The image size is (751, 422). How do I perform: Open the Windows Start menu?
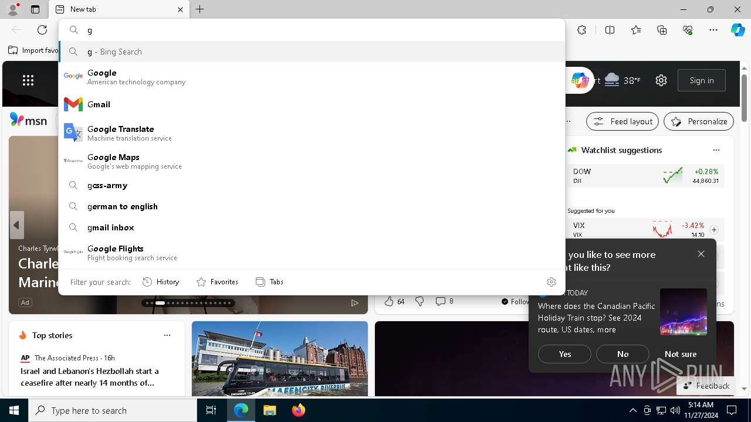pos(14,410)
